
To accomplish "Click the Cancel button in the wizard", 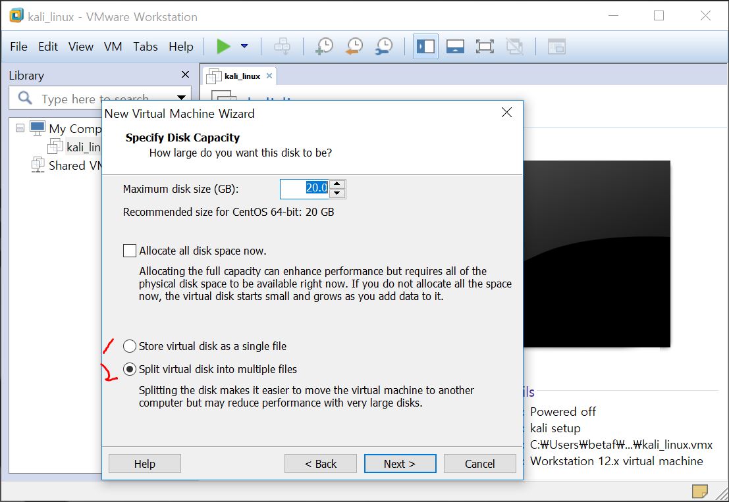I will (x=480, y=463).
